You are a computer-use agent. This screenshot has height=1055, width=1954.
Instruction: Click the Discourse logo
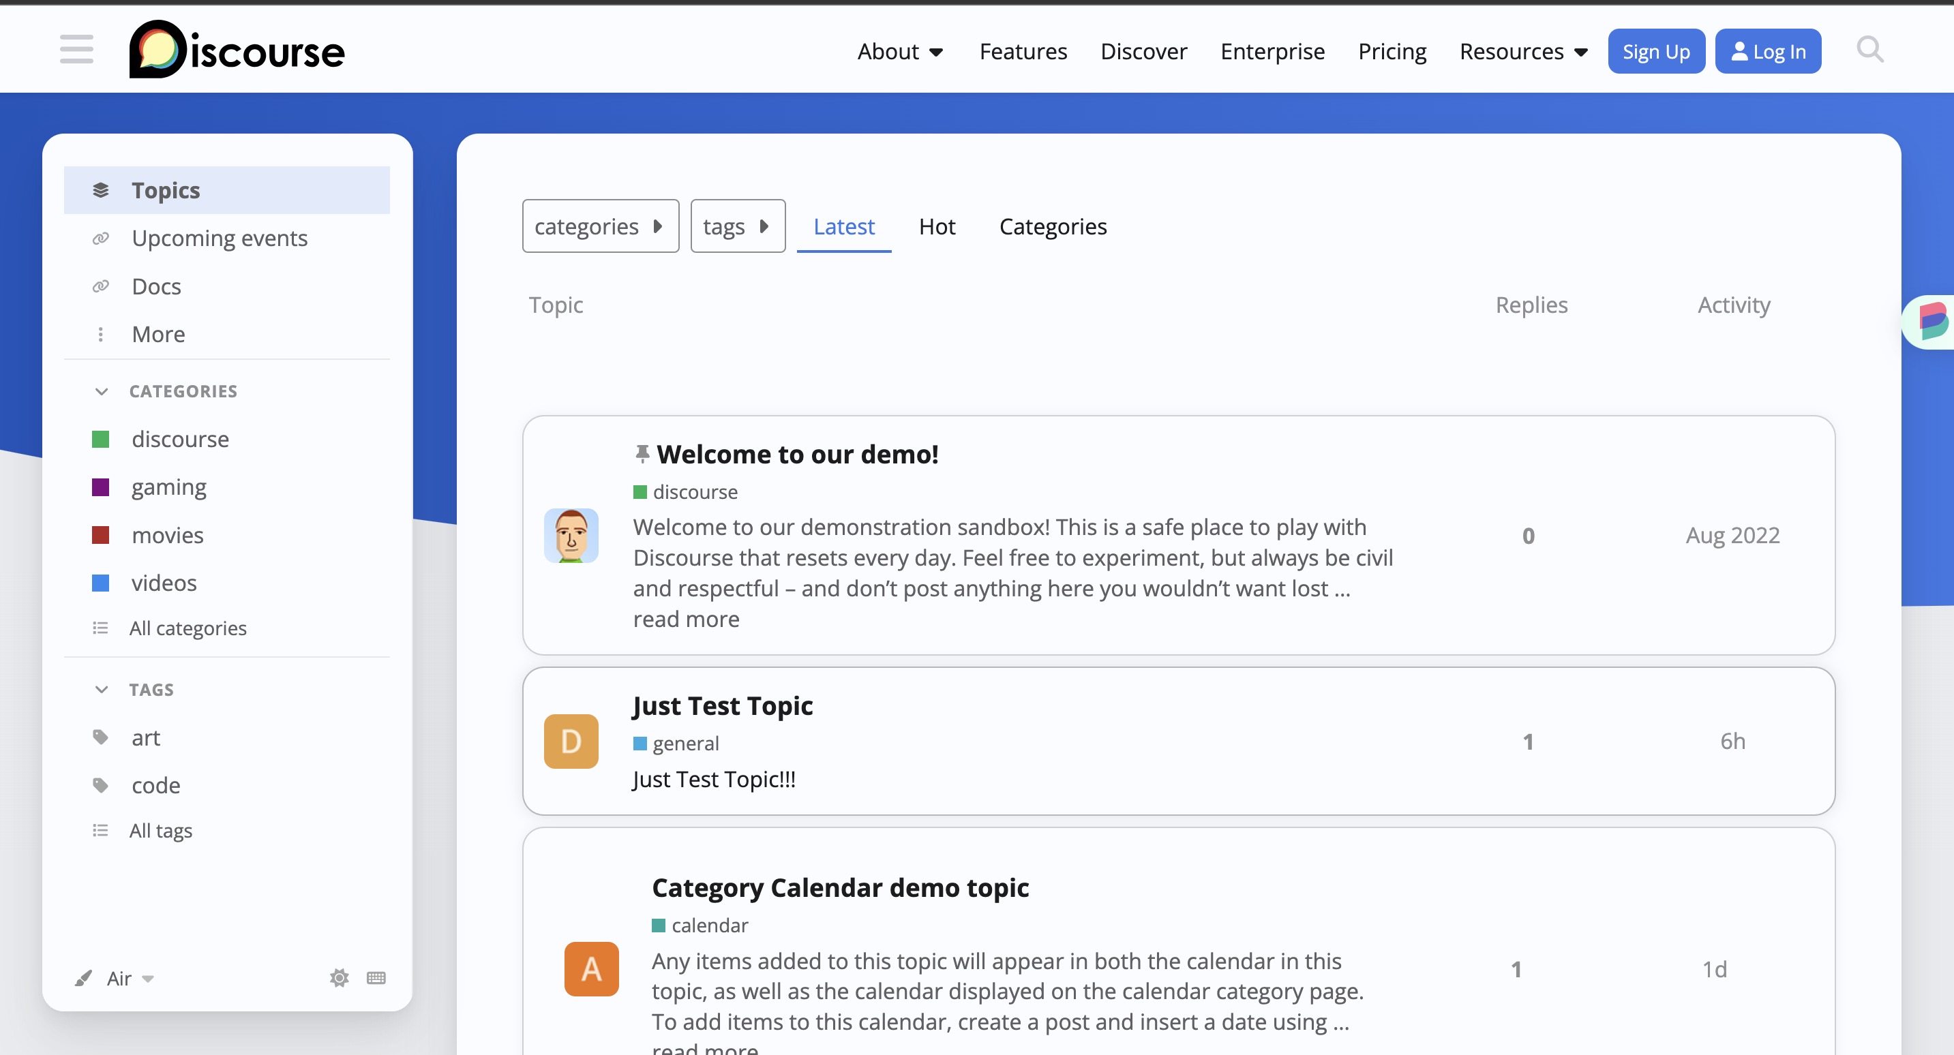click(x=237, y=50)
